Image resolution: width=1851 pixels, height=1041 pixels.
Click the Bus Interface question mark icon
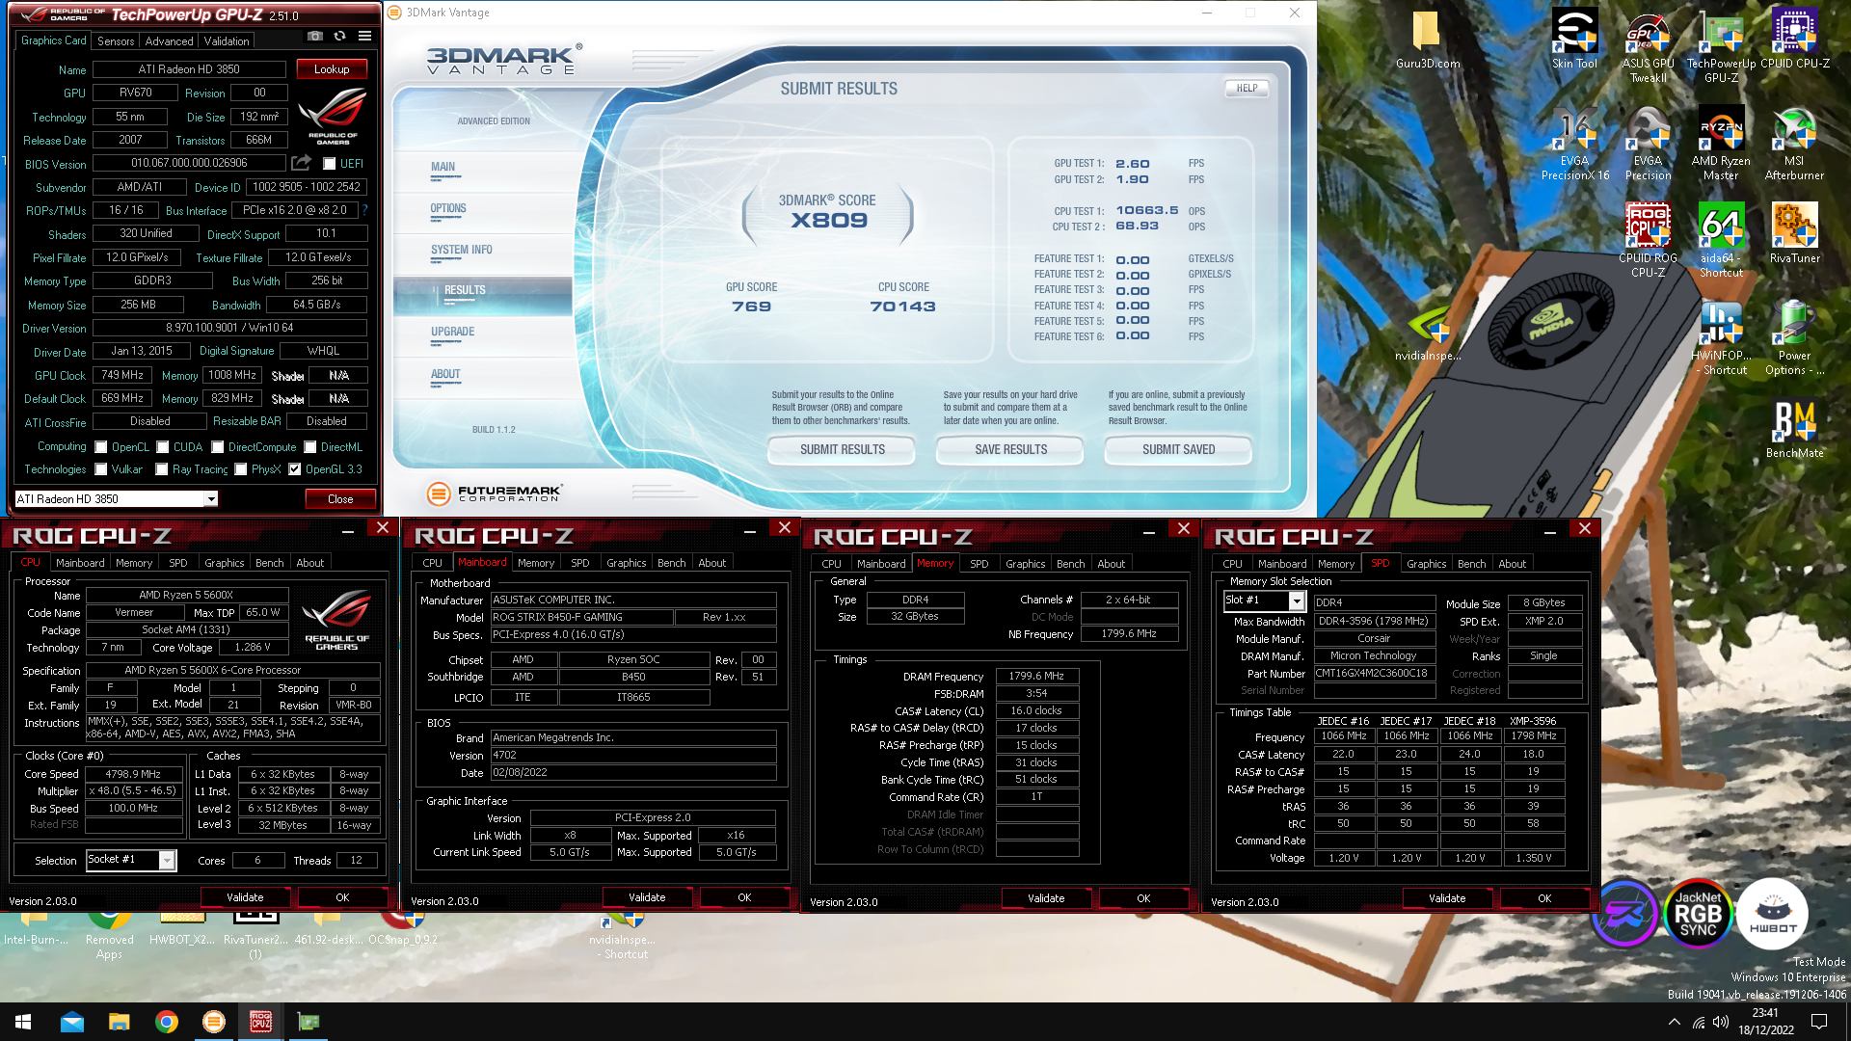click(x=364, y=209)
